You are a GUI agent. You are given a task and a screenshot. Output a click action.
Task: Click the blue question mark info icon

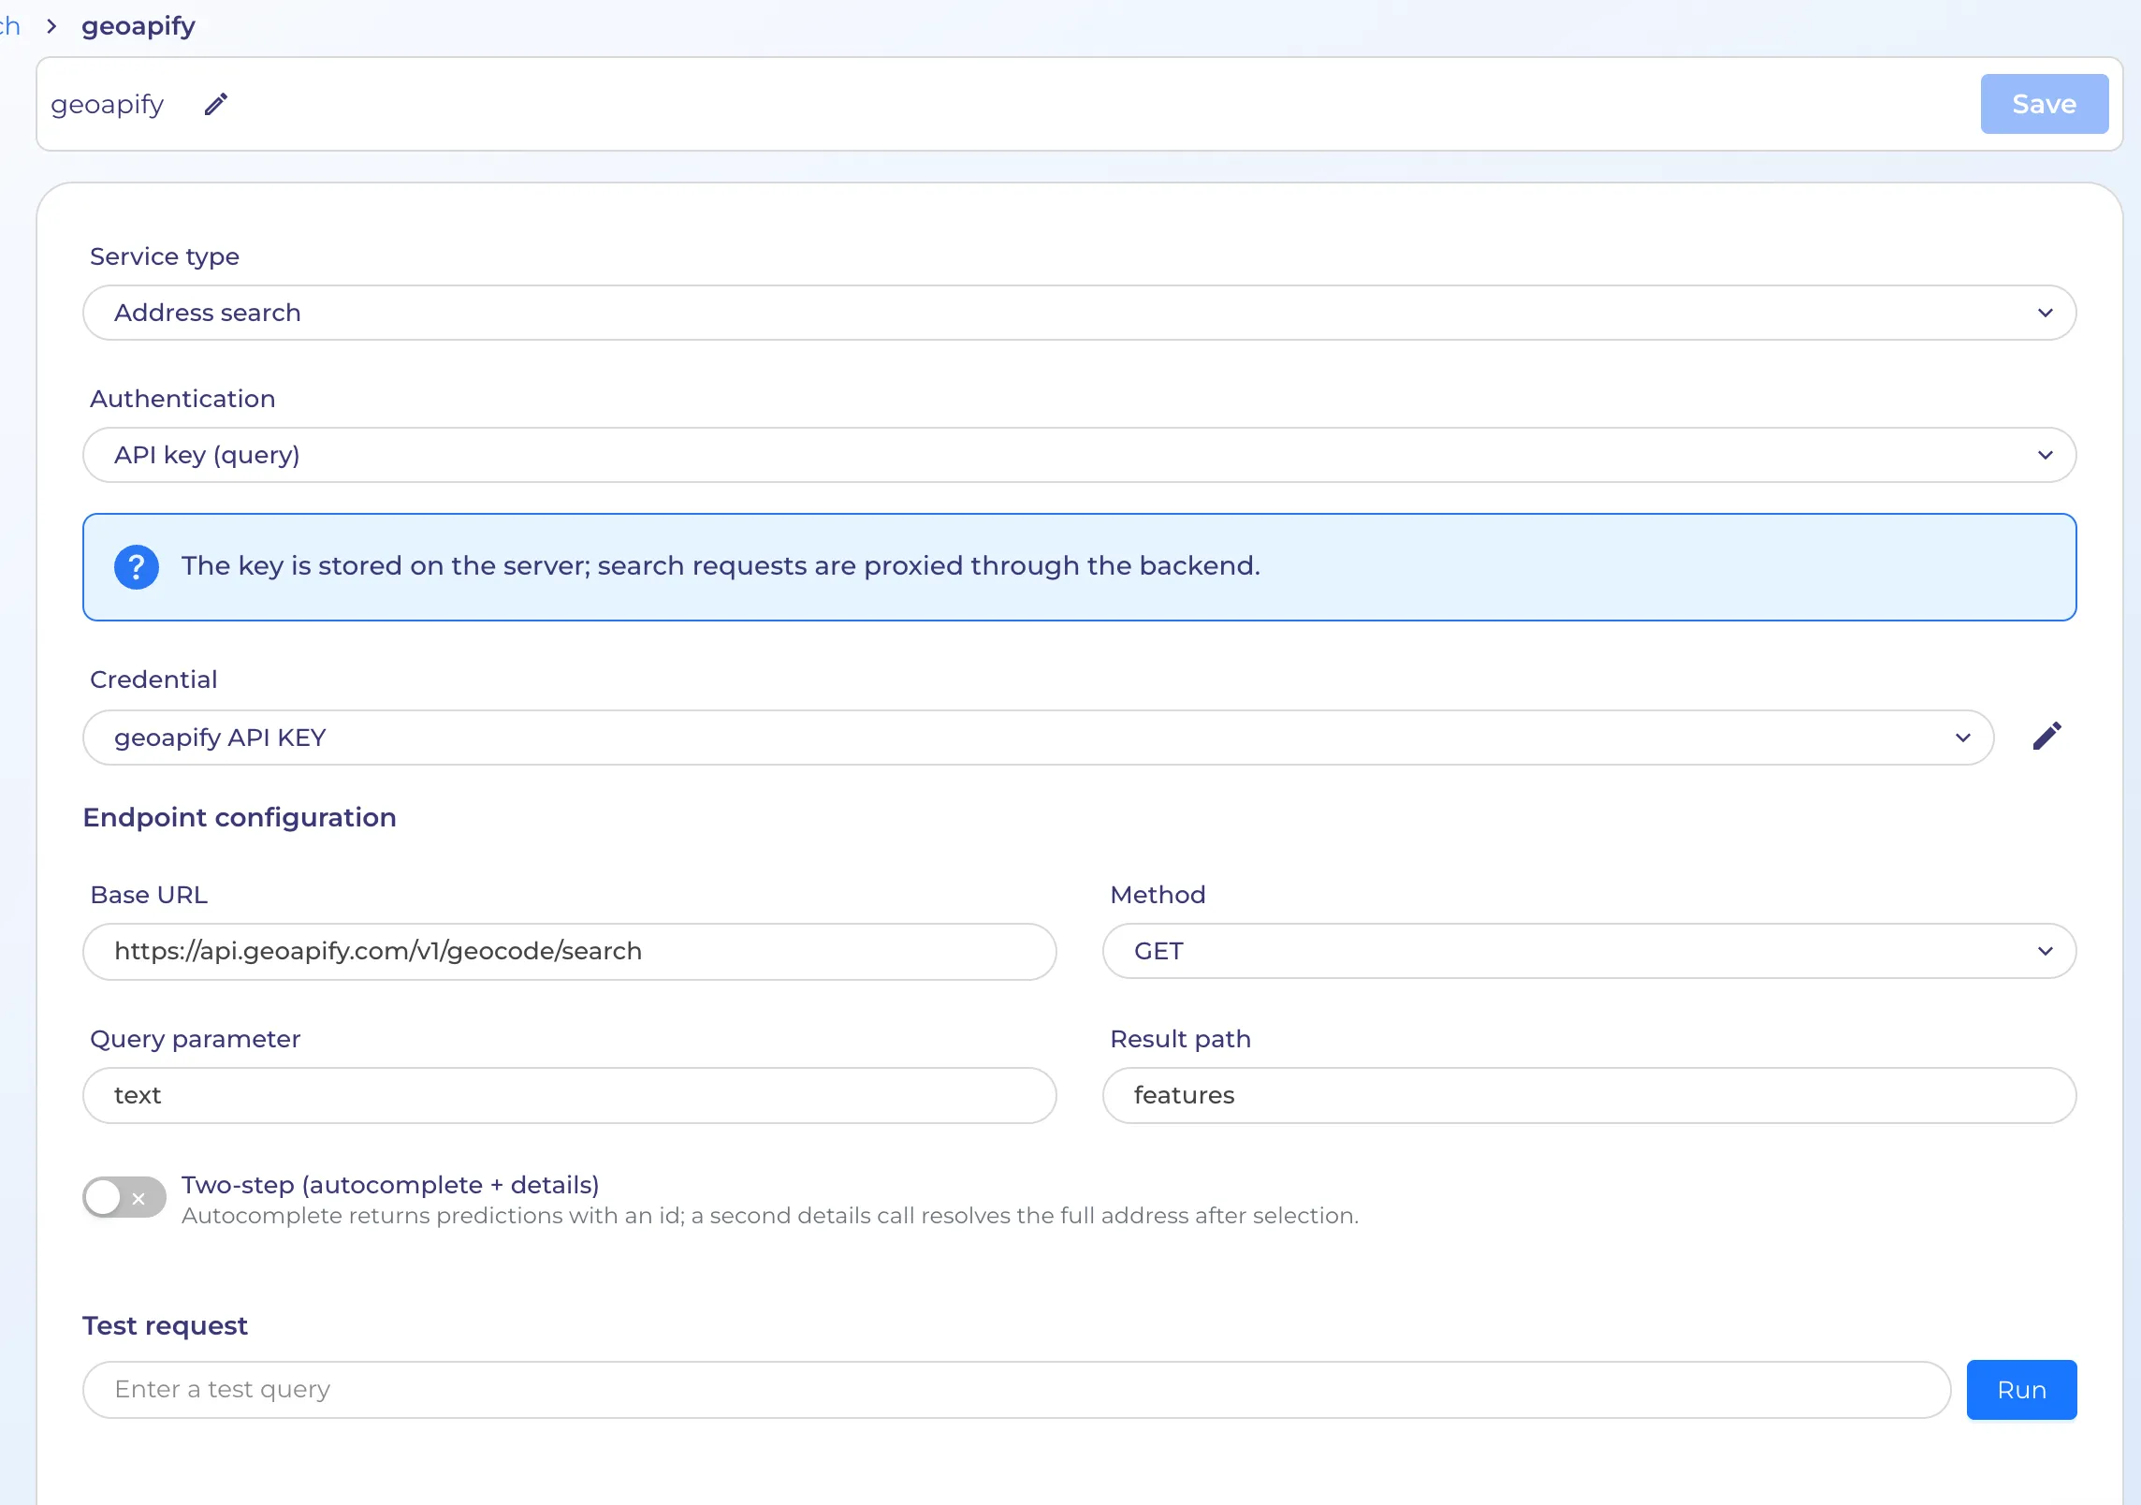pyautogui.click(x=137, y=566)
